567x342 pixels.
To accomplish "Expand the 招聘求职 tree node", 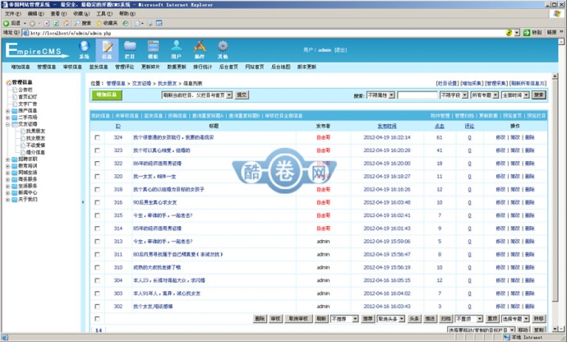I will pos(7,159).
